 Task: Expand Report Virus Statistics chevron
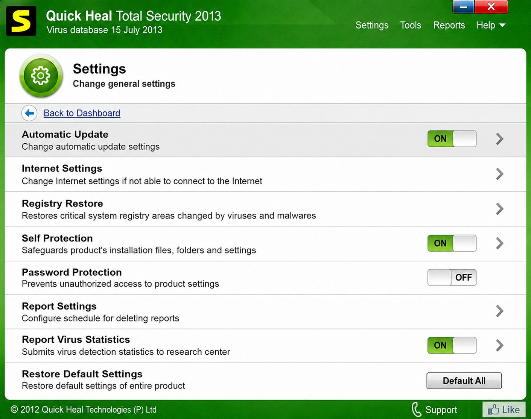pyautogui.click(x=500, y=345)
